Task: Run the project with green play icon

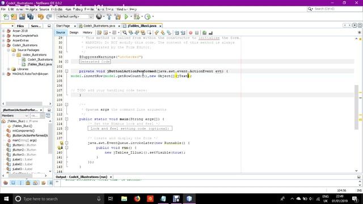Action: [126, 16]
